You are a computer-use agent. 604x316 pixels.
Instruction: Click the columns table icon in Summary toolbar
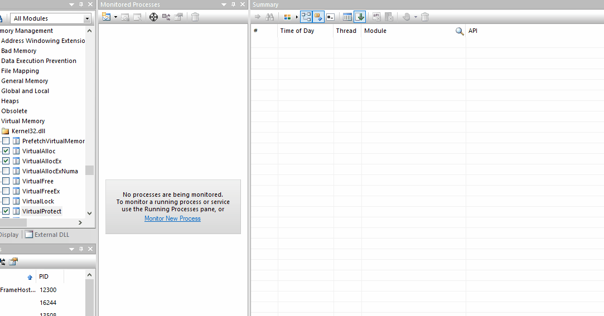coord(347,17)
